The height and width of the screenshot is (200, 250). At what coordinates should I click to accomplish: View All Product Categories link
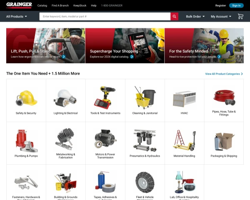coord(224,74)
